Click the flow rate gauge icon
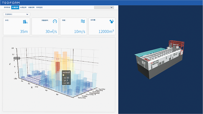 click(x=55, y=21)
